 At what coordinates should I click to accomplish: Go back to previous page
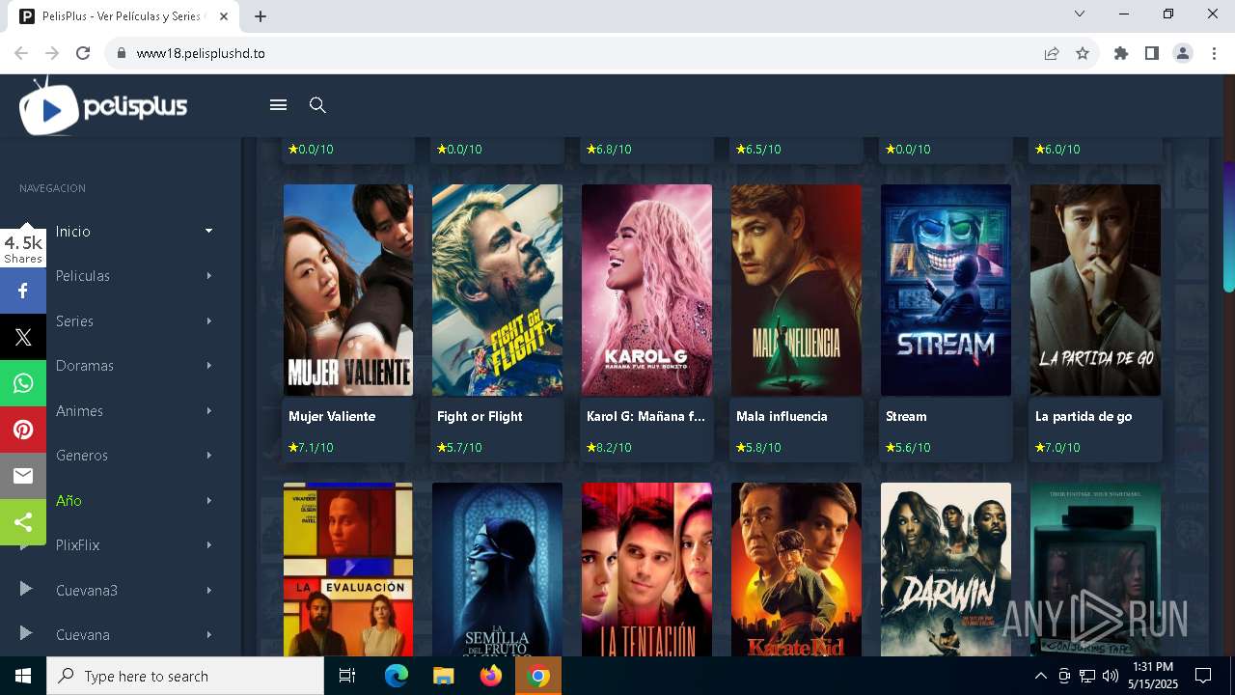(x=21, y=53)
